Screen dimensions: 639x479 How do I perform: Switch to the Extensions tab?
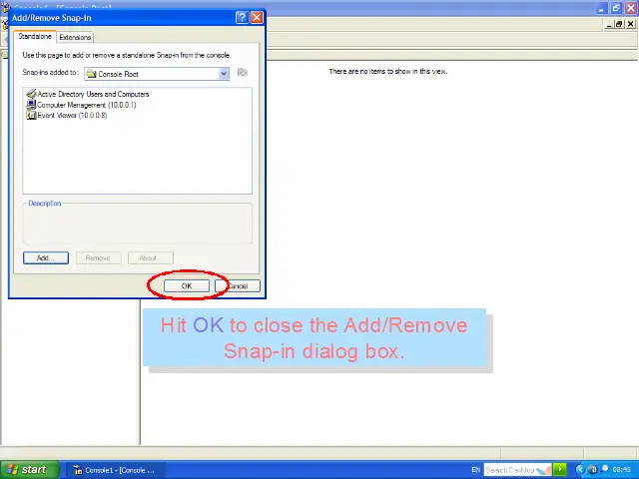point(75,37)
